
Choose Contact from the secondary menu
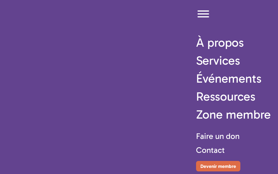[x=210, y=150]
